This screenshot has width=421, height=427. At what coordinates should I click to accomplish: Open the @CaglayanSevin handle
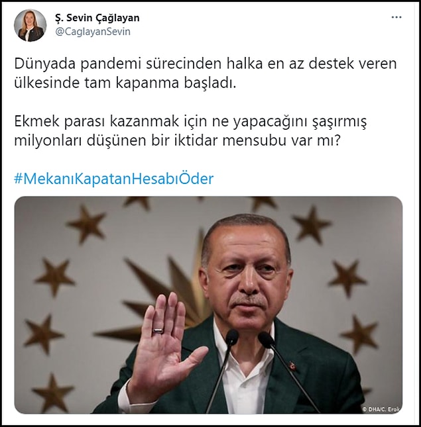point(93,32)
